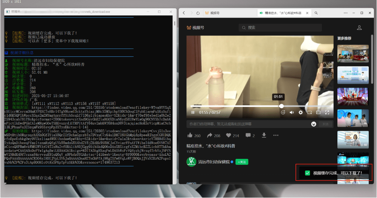Click the user profile icon
377x198 pixels.
[359, 27]
